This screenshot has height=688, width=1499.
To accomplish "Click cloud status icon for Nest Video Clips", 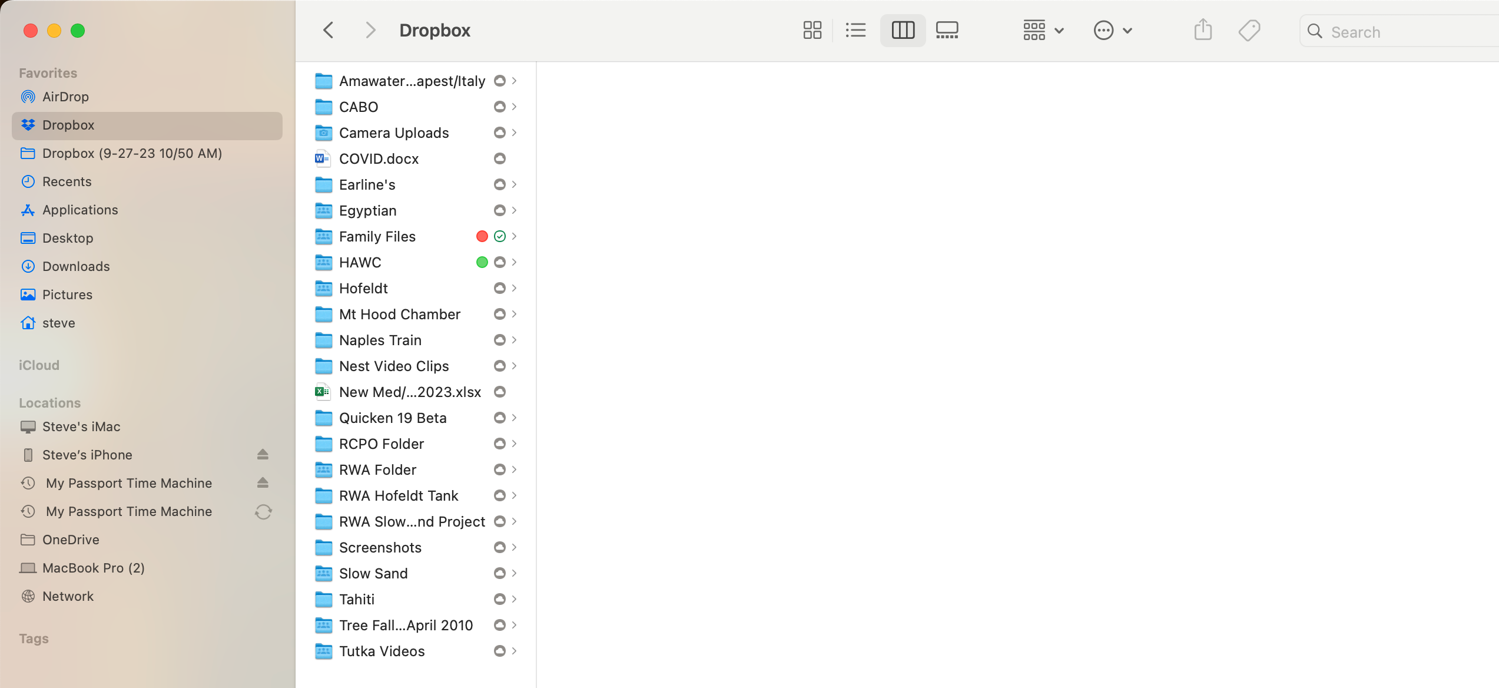I will coord(499,366).
